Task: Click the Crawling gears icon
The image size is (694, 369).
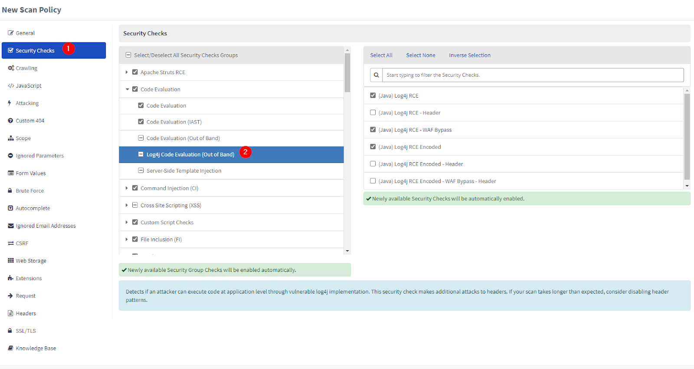Action: (11, 68)
